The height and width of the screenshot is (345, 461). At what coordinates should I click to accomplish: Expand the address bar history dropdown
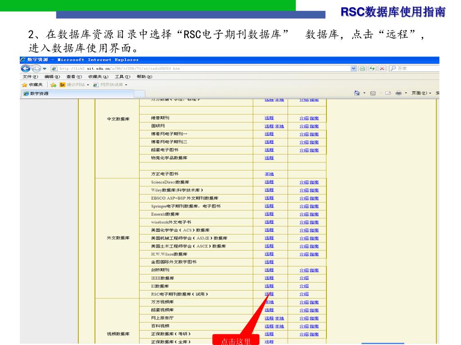[353, 69]
